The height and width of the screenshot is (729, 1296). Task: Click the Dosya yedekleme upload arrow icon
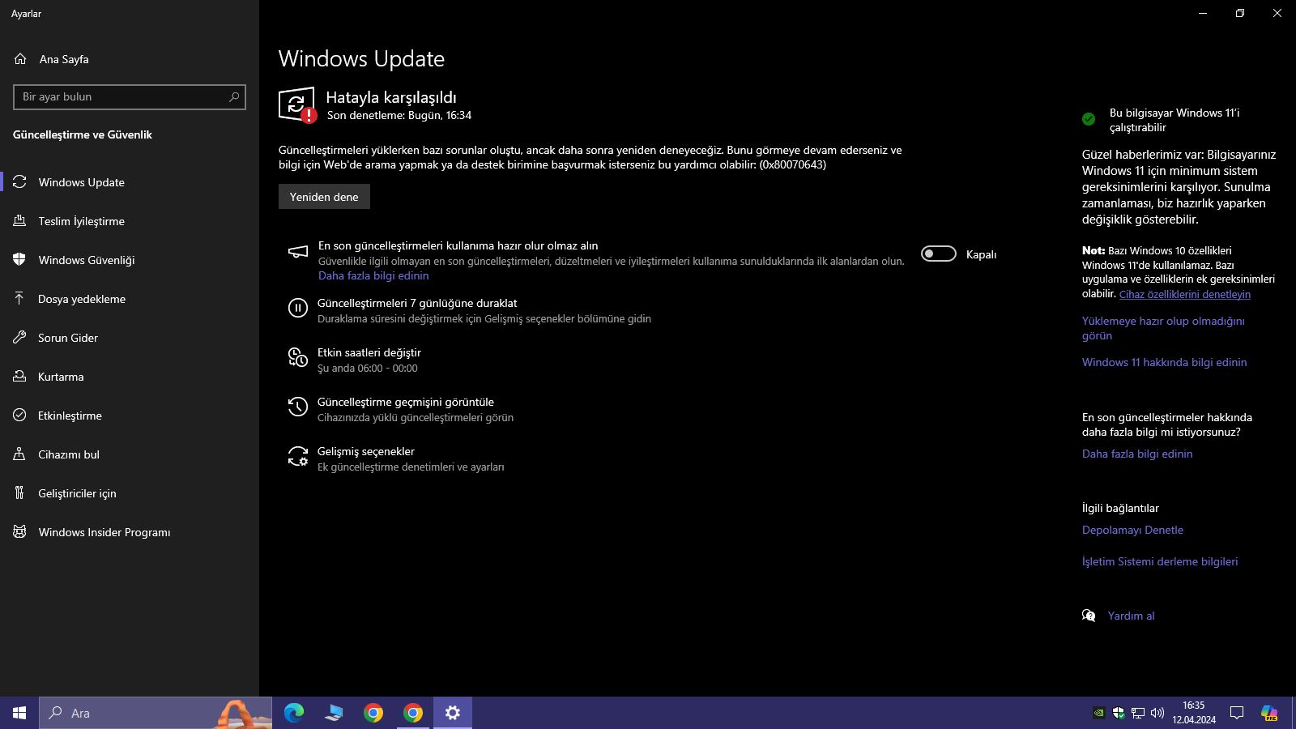coord(19,299)
